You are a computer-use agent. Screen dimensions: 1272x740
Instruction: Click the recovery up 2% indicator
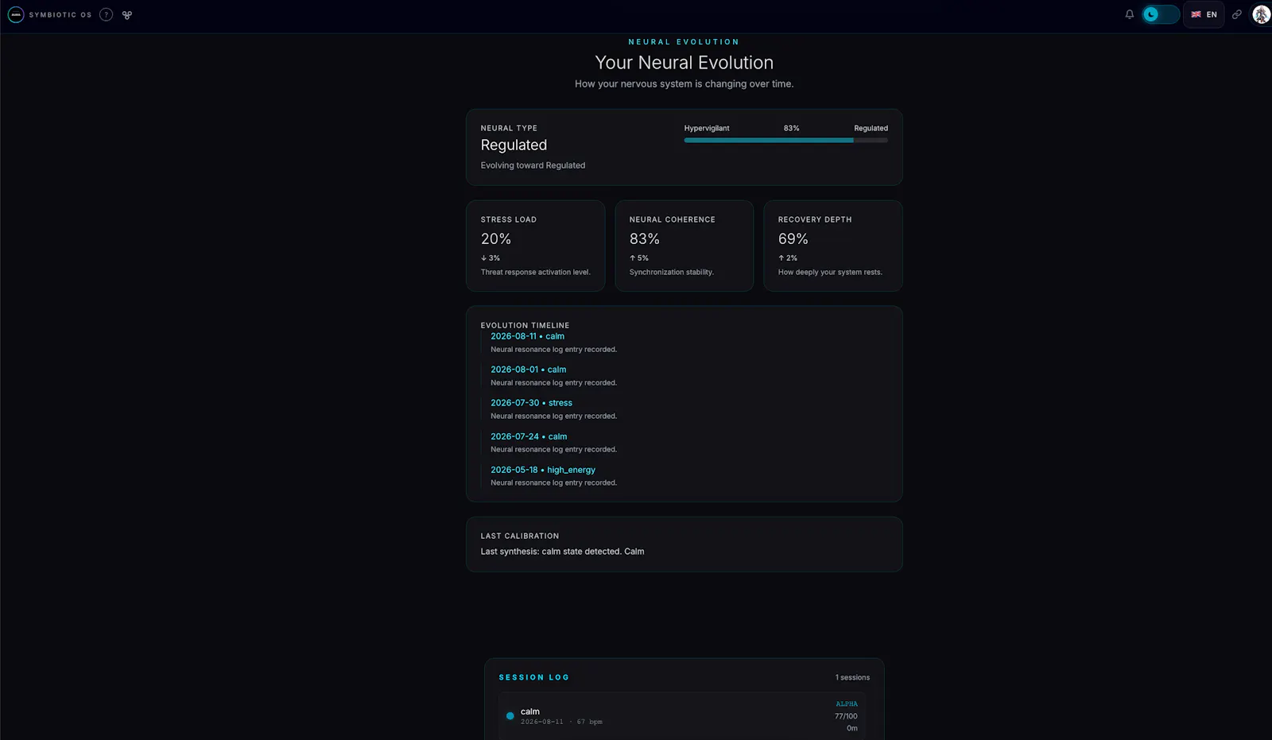(x=788, y=258)
